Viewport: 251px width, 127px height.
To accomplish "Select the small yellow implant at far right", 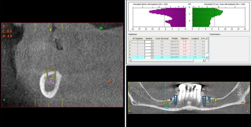I will (x=216, y=99).
